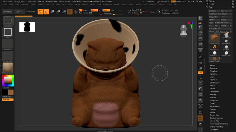Viewport: 236px width, 132px height.
Task: Open the Render menu
Action: tap(117, 4)
